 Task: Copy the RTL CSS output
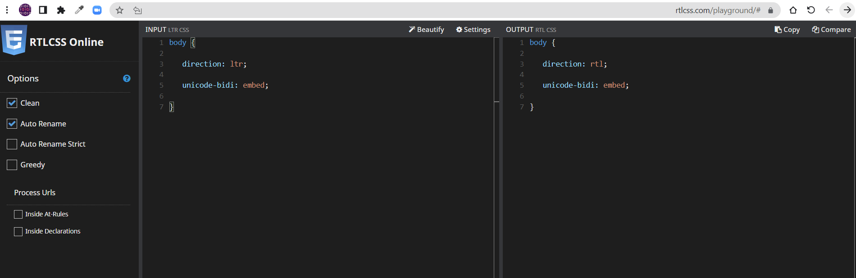787,29
